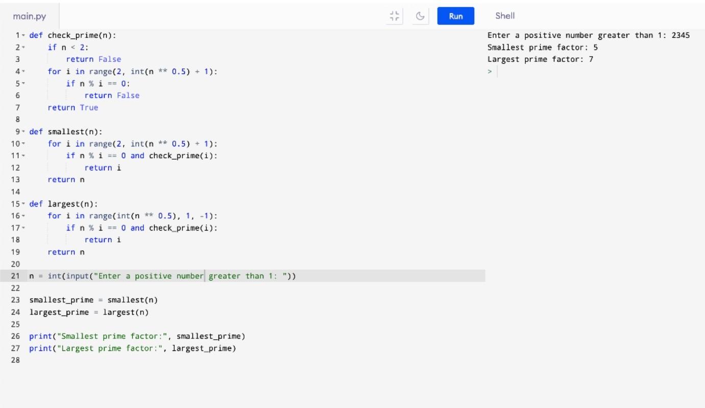Click 'smallest_prime = smallest(n)' line

pos(93,300)
